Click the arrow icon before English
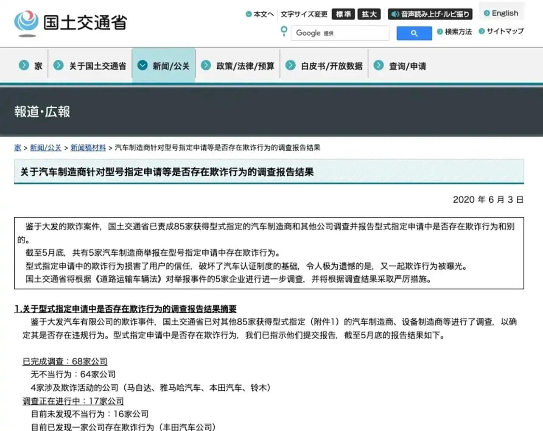 pyautogui.click(x=487, y=13)
